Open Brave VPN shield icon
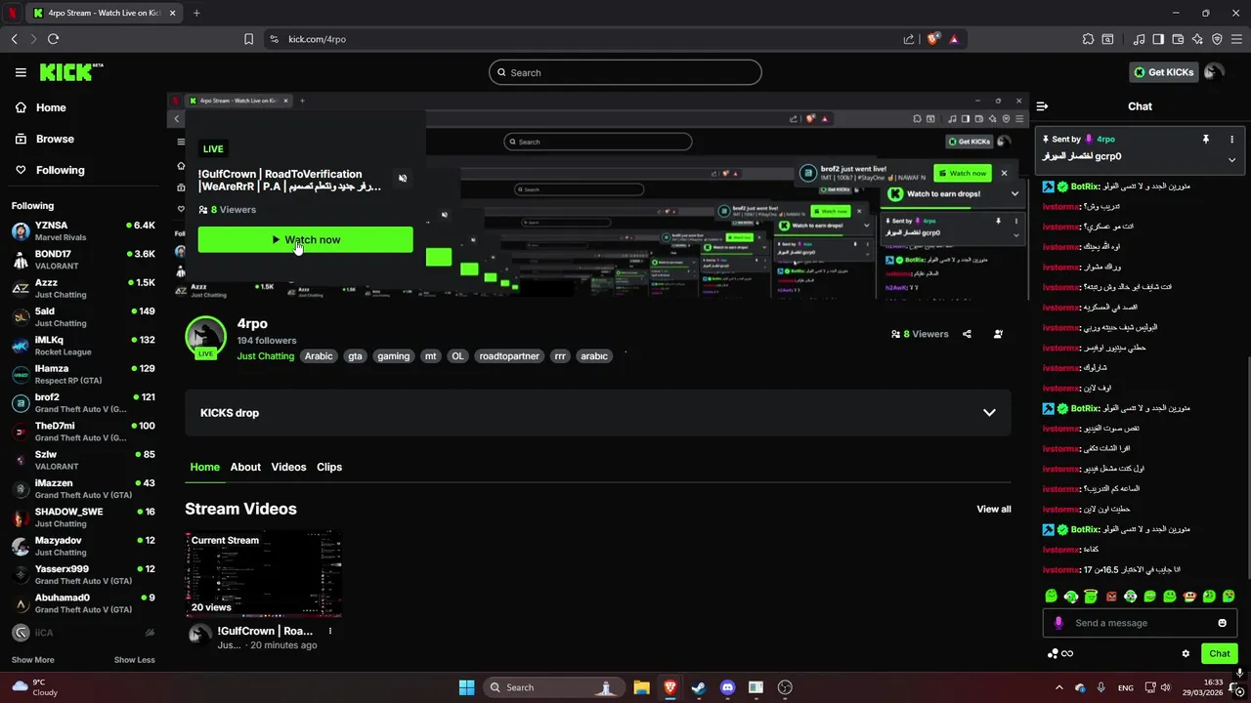Image resolution: width=1251 pixels, height=703 pixels. pos(1217,39)
